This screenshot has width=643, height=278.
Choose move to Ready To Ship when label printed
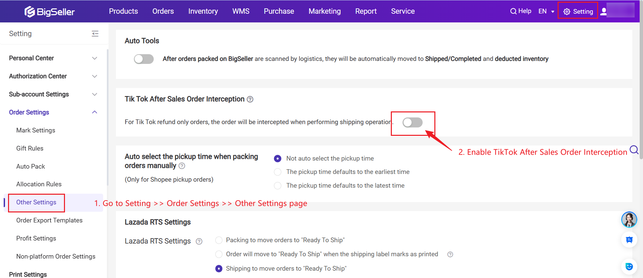(219, 254)
